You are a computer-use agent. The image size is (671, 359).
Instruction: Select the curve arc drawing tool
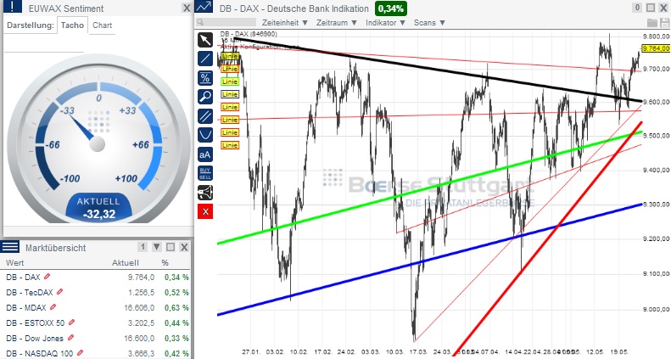205,135
